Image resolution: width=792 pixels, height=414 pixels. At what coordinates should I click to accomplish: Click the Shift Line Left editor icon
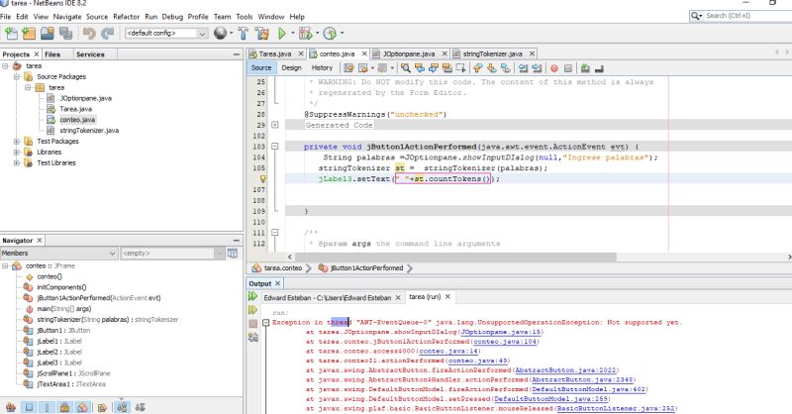click(524, 67)
